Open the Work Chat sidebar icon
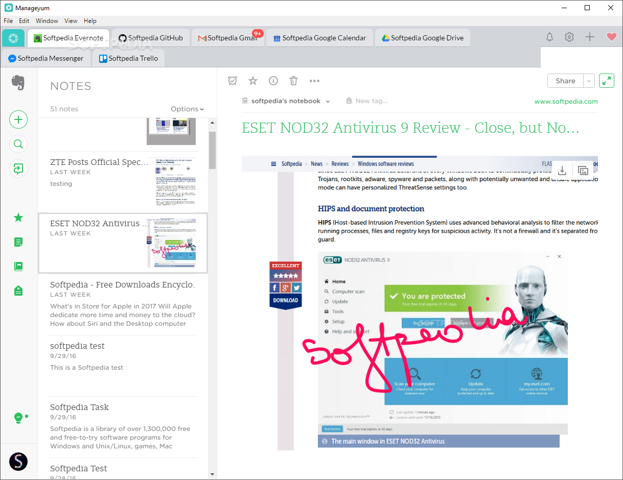 coord(18,169)
